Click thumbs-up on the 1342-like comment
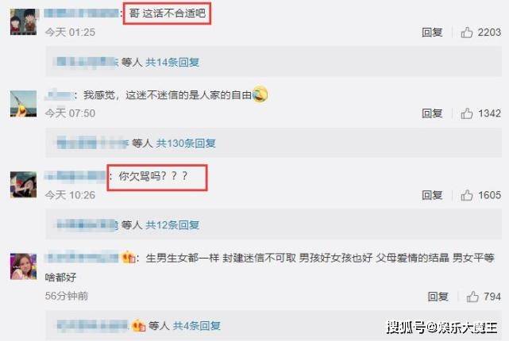 pyautogui.click(x=466, y=113)
